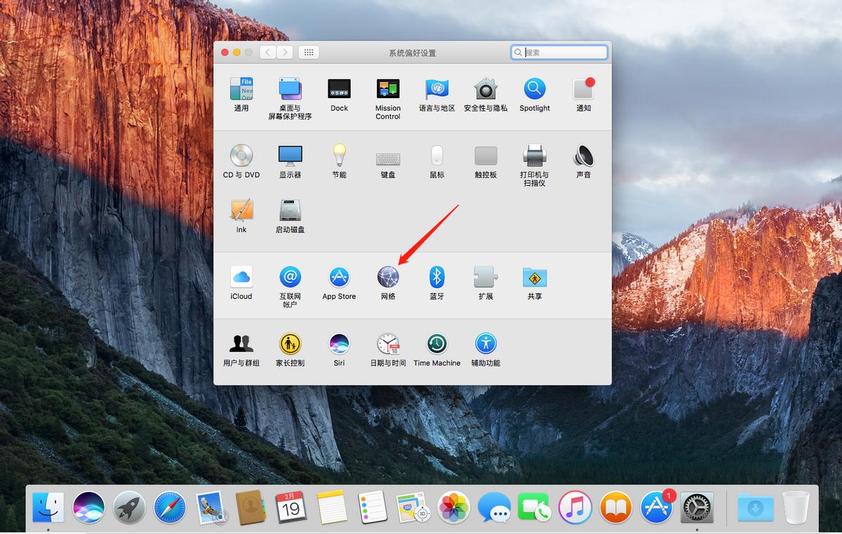The width and height of the screenshot is (842, 534).
Task: Open the 打印机与扫描仪 pane
Action: pyautogui.click(x=535, y=156)
